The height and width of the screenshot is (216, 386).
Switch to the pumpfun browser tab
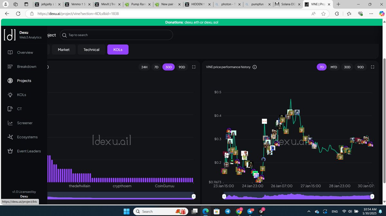tap(258, 4)
